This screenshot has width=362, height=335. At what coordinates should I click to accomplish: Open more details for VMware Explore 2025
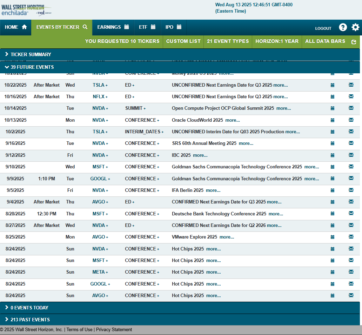click(x=227, y=237)
